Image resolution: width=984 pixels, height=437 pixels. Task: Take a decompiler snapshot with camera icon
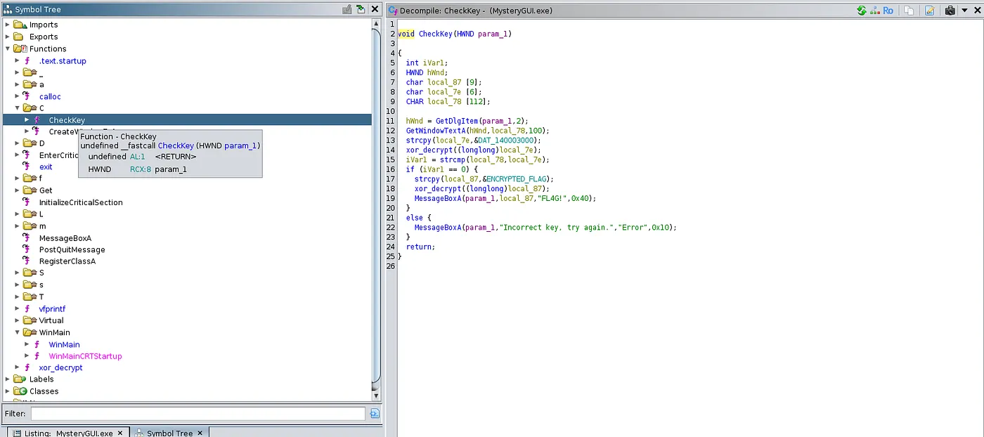click(950, 11)
